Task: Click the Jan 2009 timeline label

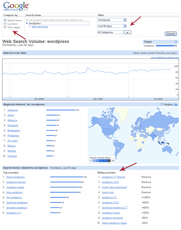Action: click(158, 99)
